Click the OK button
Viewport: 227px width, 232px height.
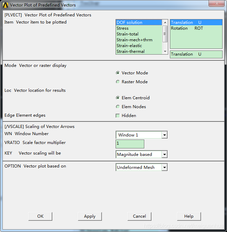(x=40, y=216)
